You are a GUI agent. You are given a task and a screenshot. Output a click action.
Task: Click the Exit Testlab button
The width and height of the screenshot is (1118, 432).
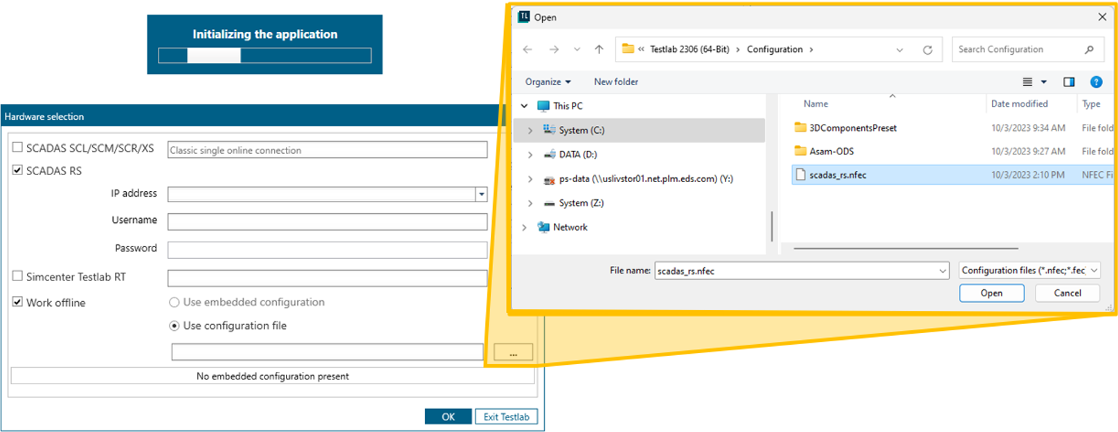coord(506,417)
